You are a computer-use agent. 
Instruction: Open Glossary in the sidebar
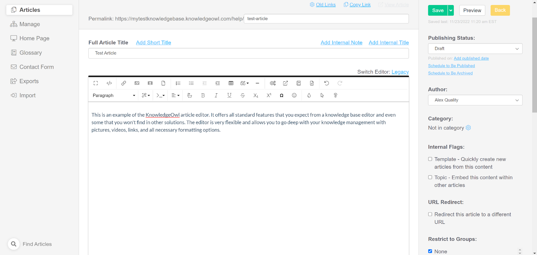pos(31,53)
